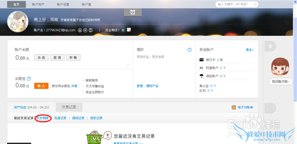Viewport: 297px width, 144px height.
Task: Click the 随取随用 feature text
Action: coord(92,80)
